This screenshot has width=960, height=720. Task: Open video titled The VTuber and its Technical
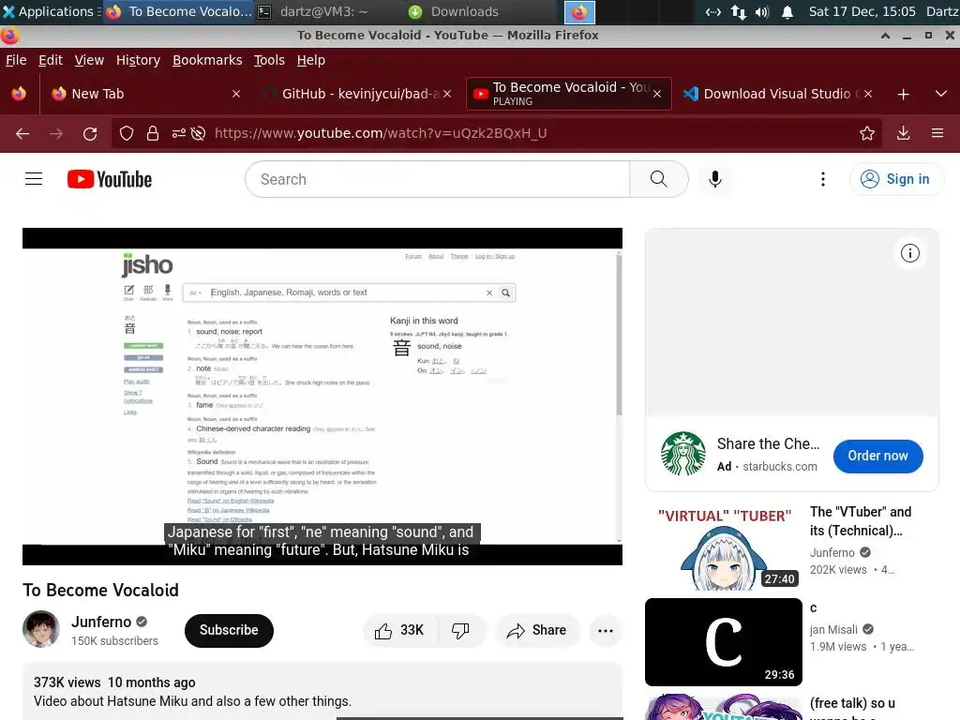pos(861,521)
